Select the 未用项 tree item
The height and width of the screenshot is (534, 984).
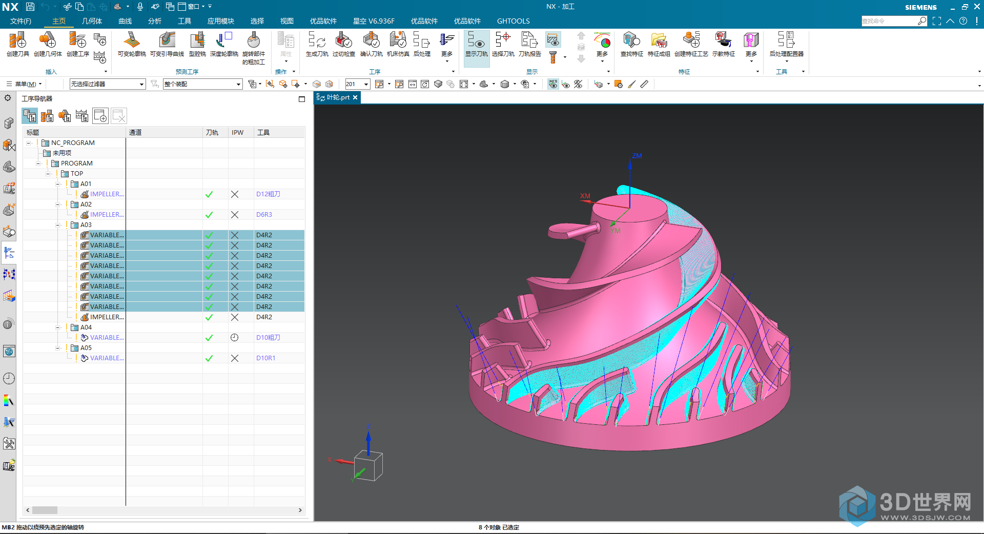[61, 153]
